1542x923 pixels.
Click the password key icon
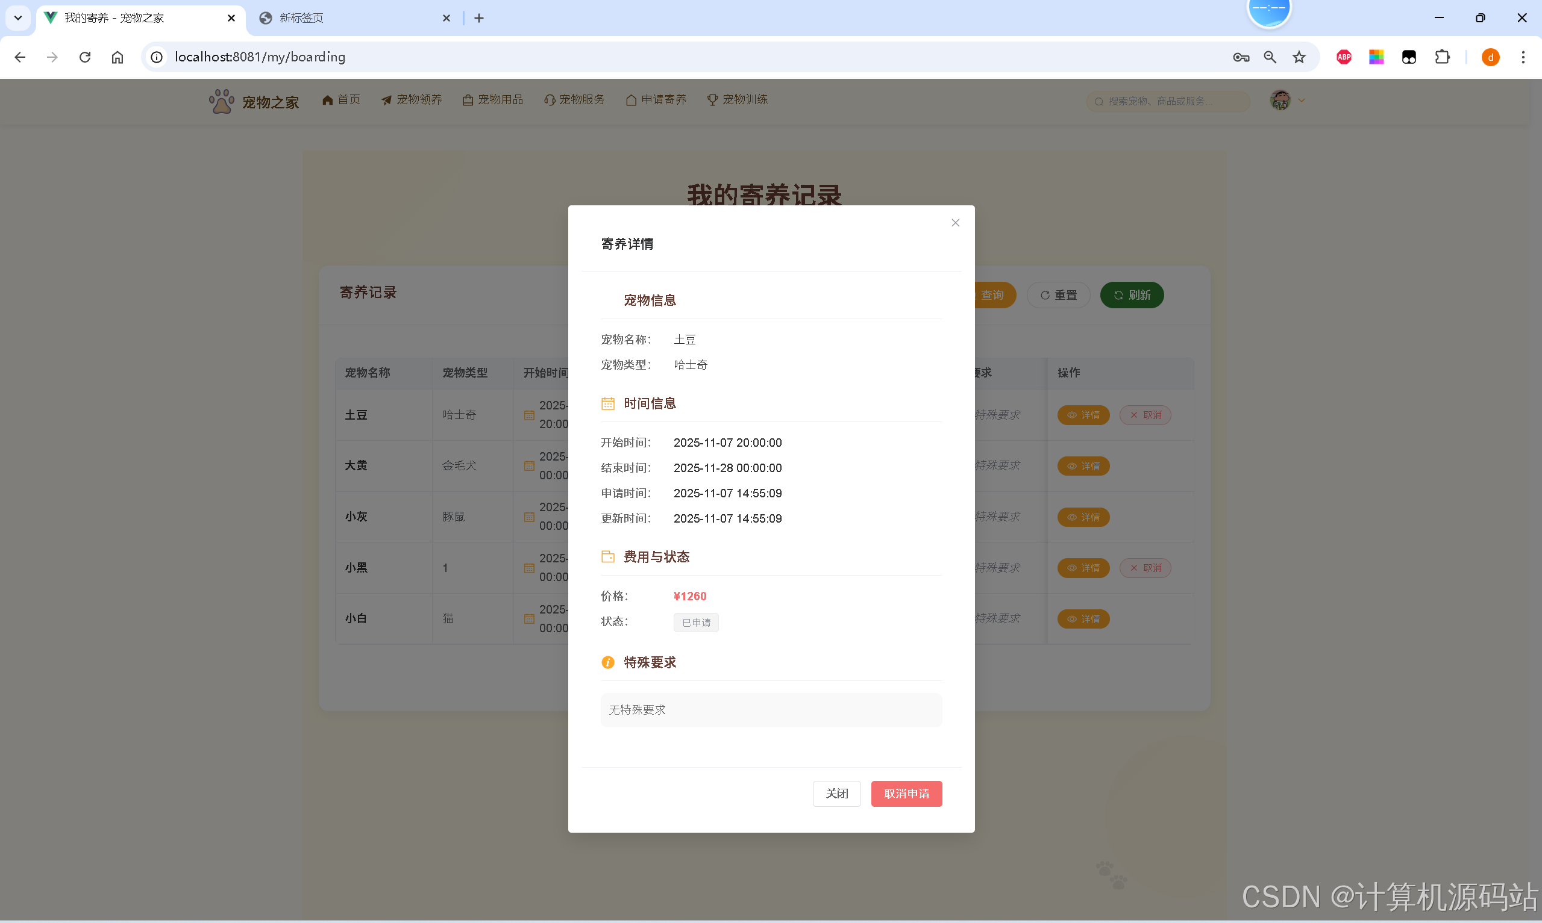tap(1240, 57)
